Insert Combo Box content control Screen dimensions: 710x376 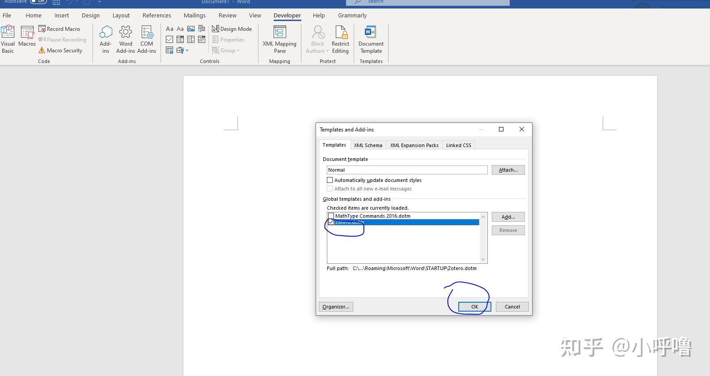180,39
